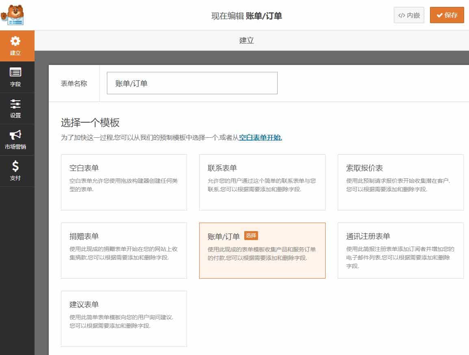Click the 选择一个模板 heading
The width and height of the screenshot is (469, 355).
90,123
